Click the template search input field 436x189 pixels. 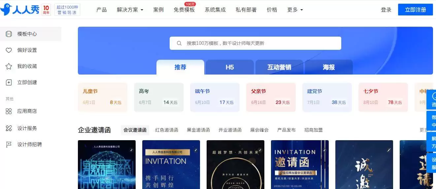255,43
